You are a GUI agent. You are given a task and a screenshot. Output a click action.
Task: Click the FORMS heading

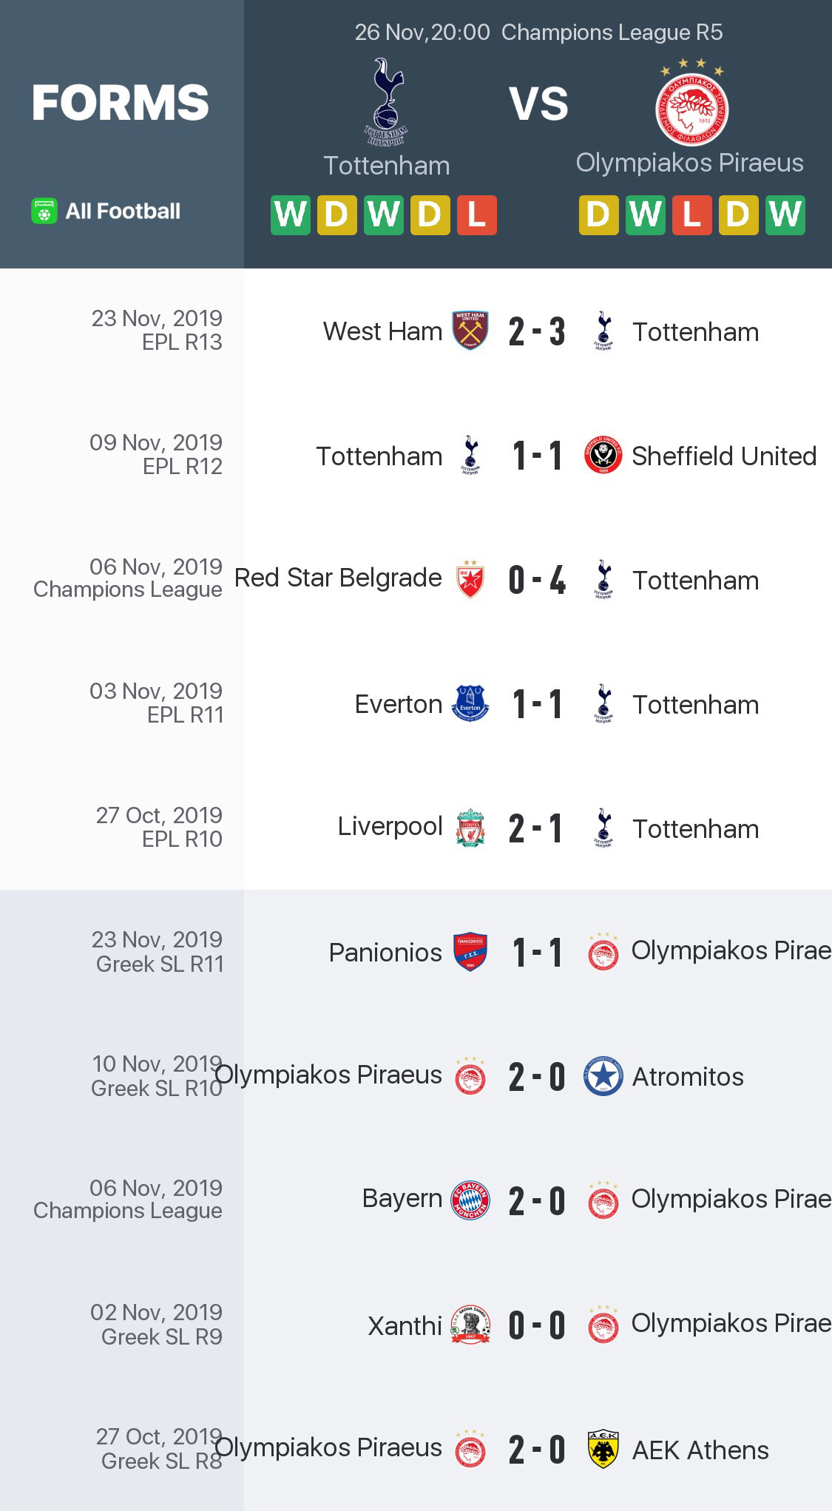coord(121,103)
